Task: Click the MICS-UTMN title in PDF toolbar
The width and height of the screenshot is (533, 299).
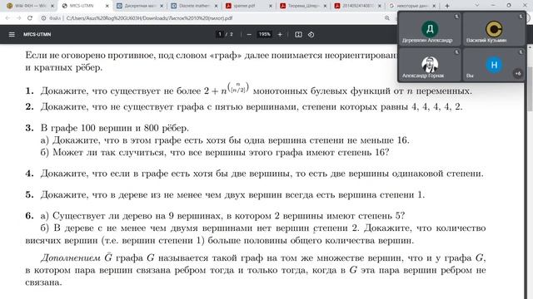Action: (37, 34)
